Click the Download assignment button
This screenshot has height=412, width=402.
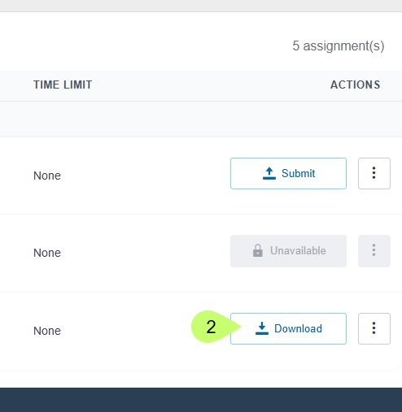pos(288,328)
